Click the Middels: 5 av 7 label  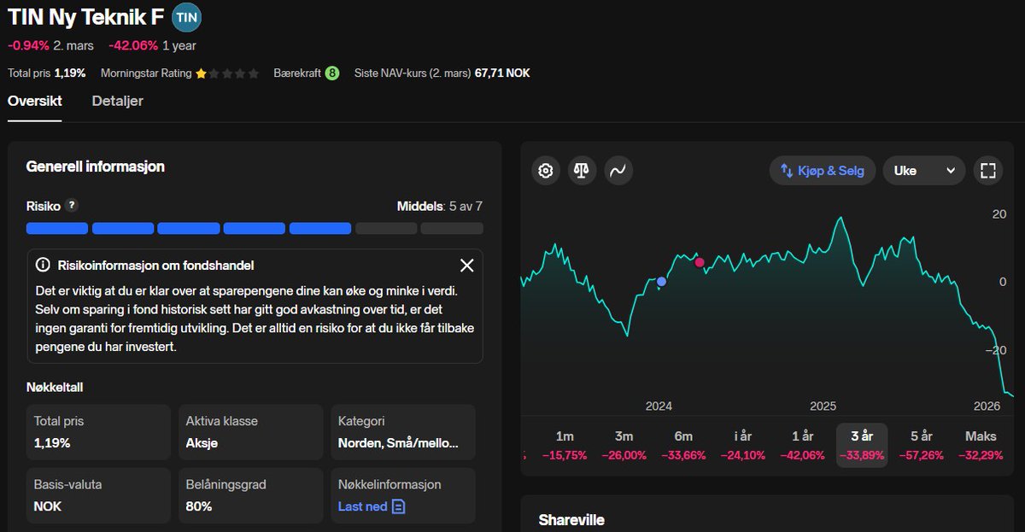[x=440, y=206]
